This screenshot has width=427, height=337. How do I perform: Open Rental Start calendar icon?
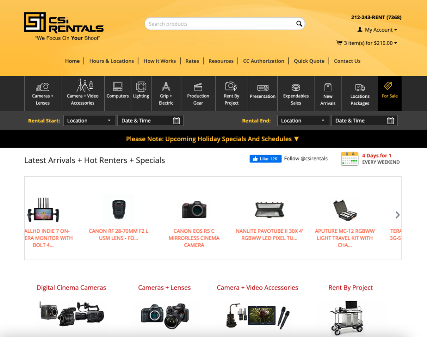[x=176, y=120]
